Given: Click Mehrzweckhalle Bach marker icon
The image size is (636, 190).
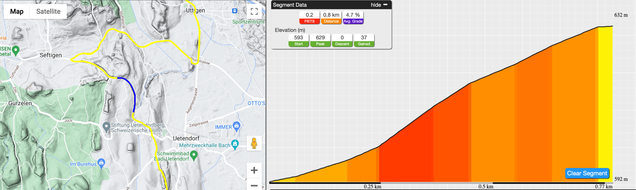Looking at the screenshot, I should (235, 145).
